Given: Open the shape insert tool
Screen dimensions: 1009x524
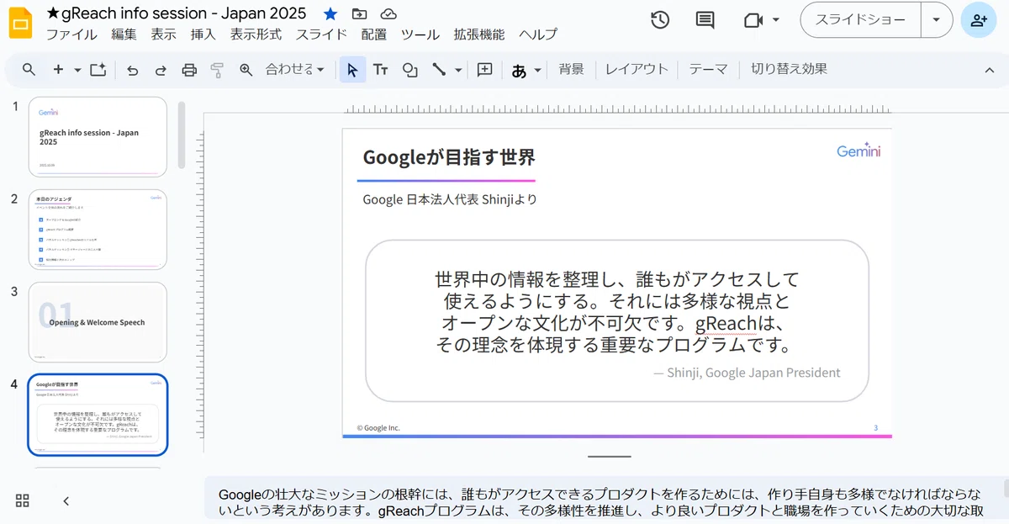Looking at the screenshot, I should [x=409, y=70].
